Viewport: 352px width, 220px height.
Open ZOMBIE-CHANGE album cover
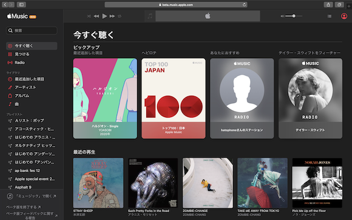click(208, 183)
